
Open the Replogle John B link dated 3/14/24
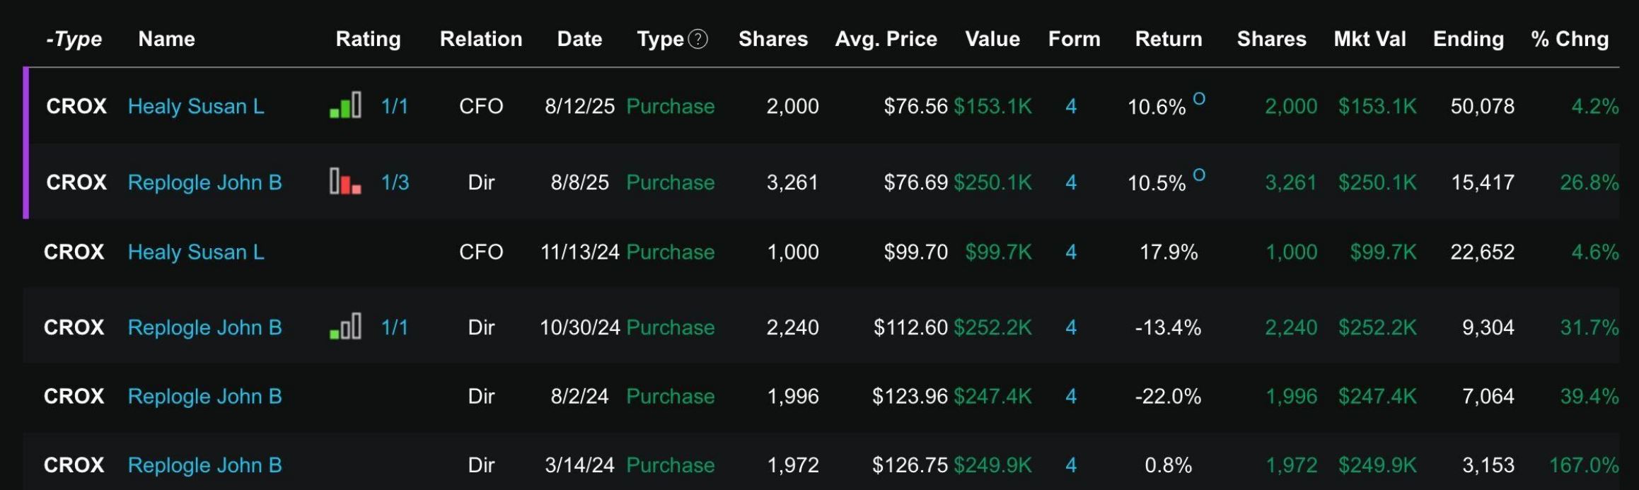click(x=204, y=465)
